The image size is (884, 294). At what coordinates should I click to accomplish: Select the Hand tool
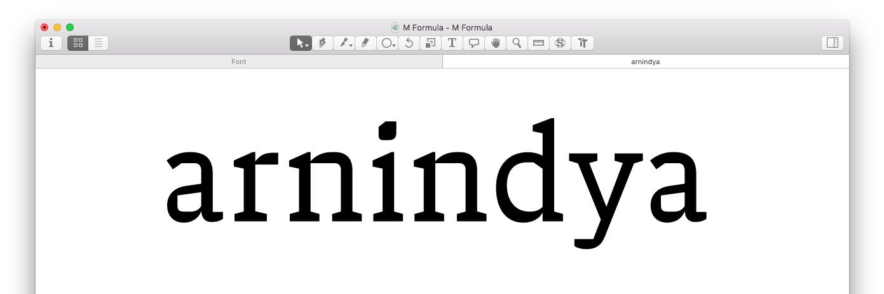click(495, 43)
